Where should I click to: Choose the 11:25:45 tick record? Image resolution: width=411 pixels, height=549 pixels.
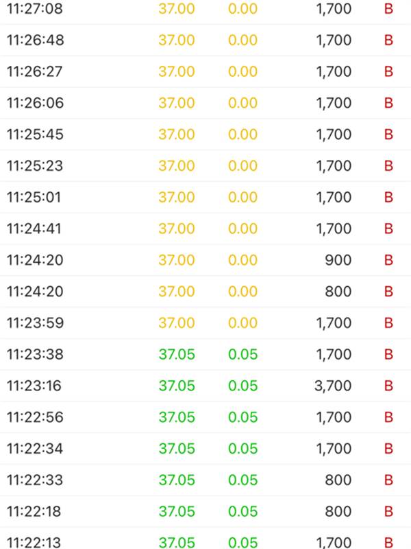pos(206,134)
